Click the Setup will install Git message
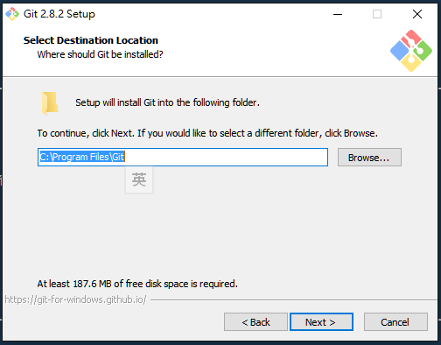The height and width of the screenshot is (345, 441). point(167,102)
